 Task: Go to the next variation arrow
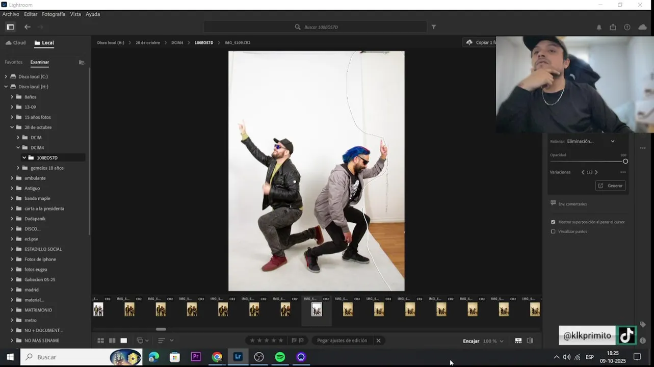(x=596, y=172)
